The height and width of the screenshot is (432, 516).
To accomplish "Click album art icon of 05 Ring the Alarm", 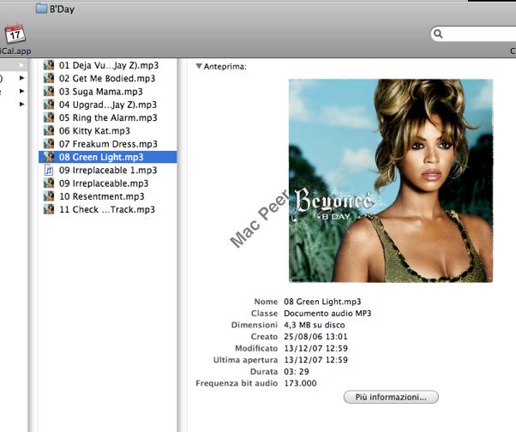I will coord(49,117).
